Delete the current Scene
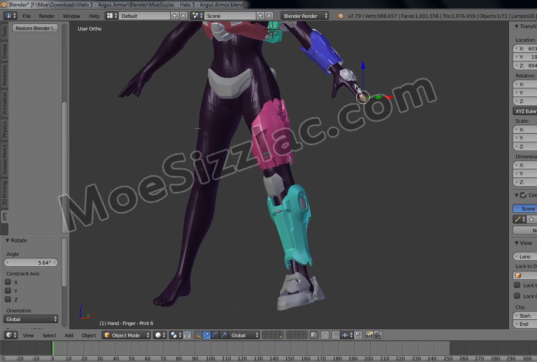Screen dimensions: 537x362 [268, 16]
